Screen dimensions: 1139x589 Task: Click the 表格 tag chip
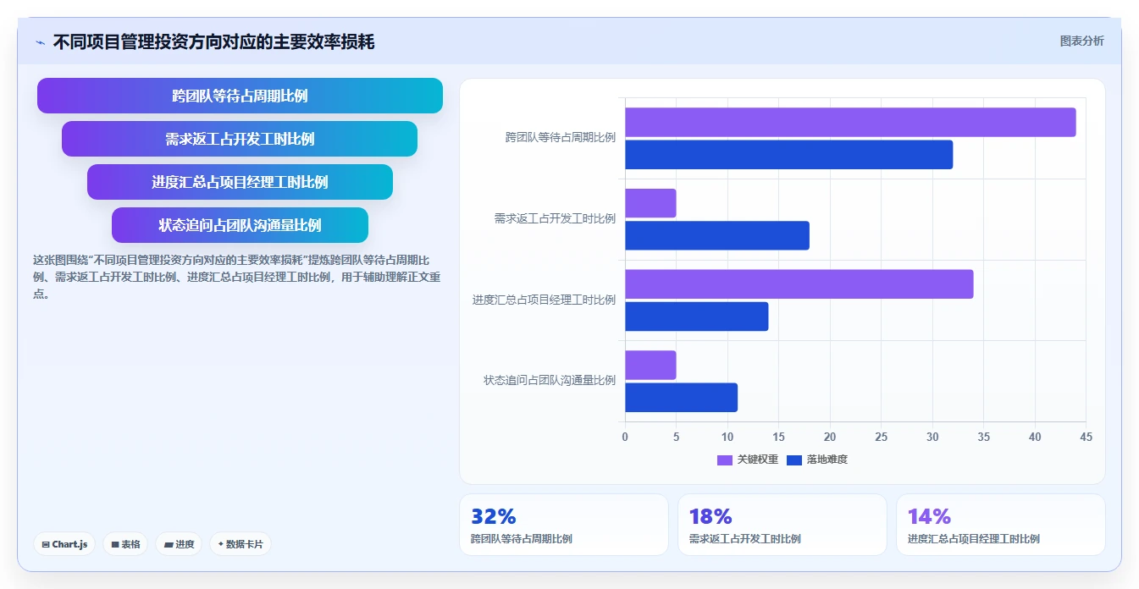(x=126, y=544)
